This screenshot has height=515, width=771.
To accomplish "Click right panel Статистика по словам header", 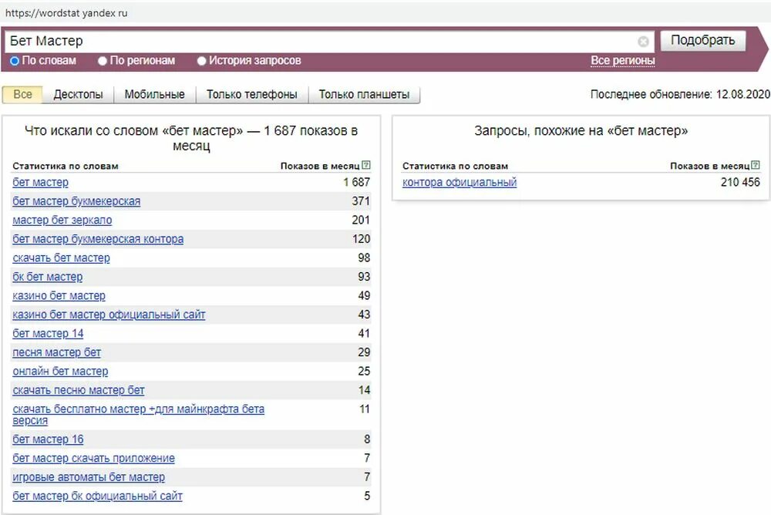I will click(455, 167).
